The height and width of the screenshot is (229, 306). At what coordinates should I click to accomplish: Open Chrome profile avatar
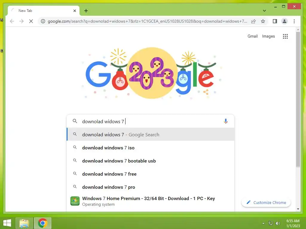point(284,21)
